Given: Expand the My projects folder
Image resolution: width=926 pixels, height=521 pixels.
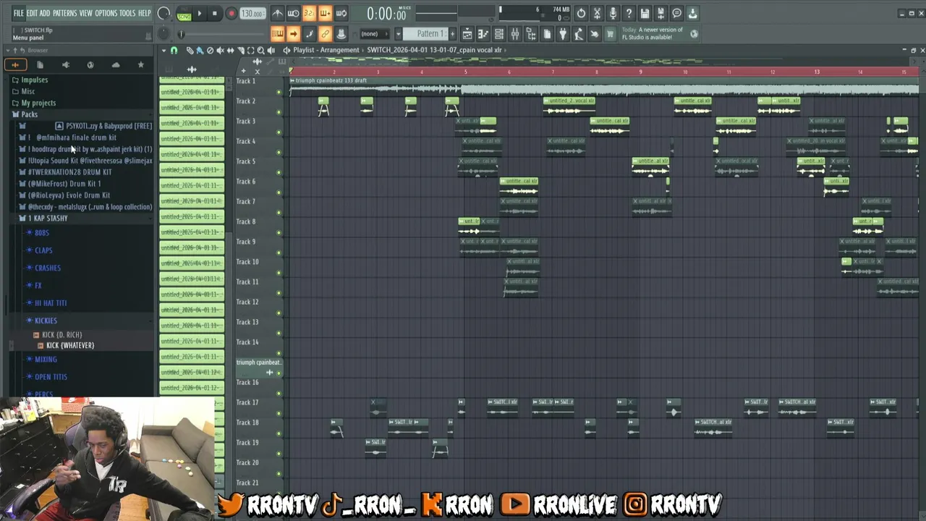Looking at the screenshot, I should 38,103.
